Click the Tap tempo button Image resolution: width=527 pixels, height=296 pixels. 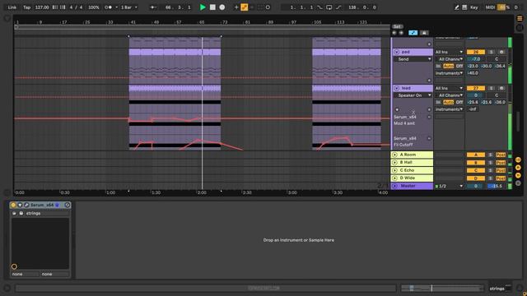coord(26,7)
